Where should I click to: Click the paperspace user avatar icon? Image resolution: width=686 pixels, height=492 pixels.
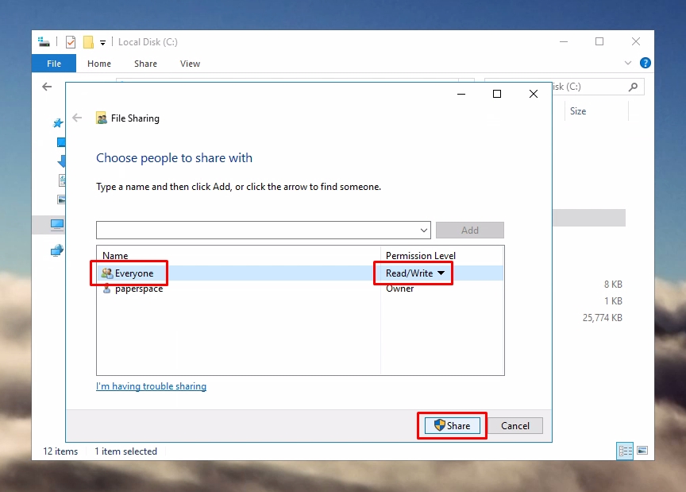click(x=106, y=289)
